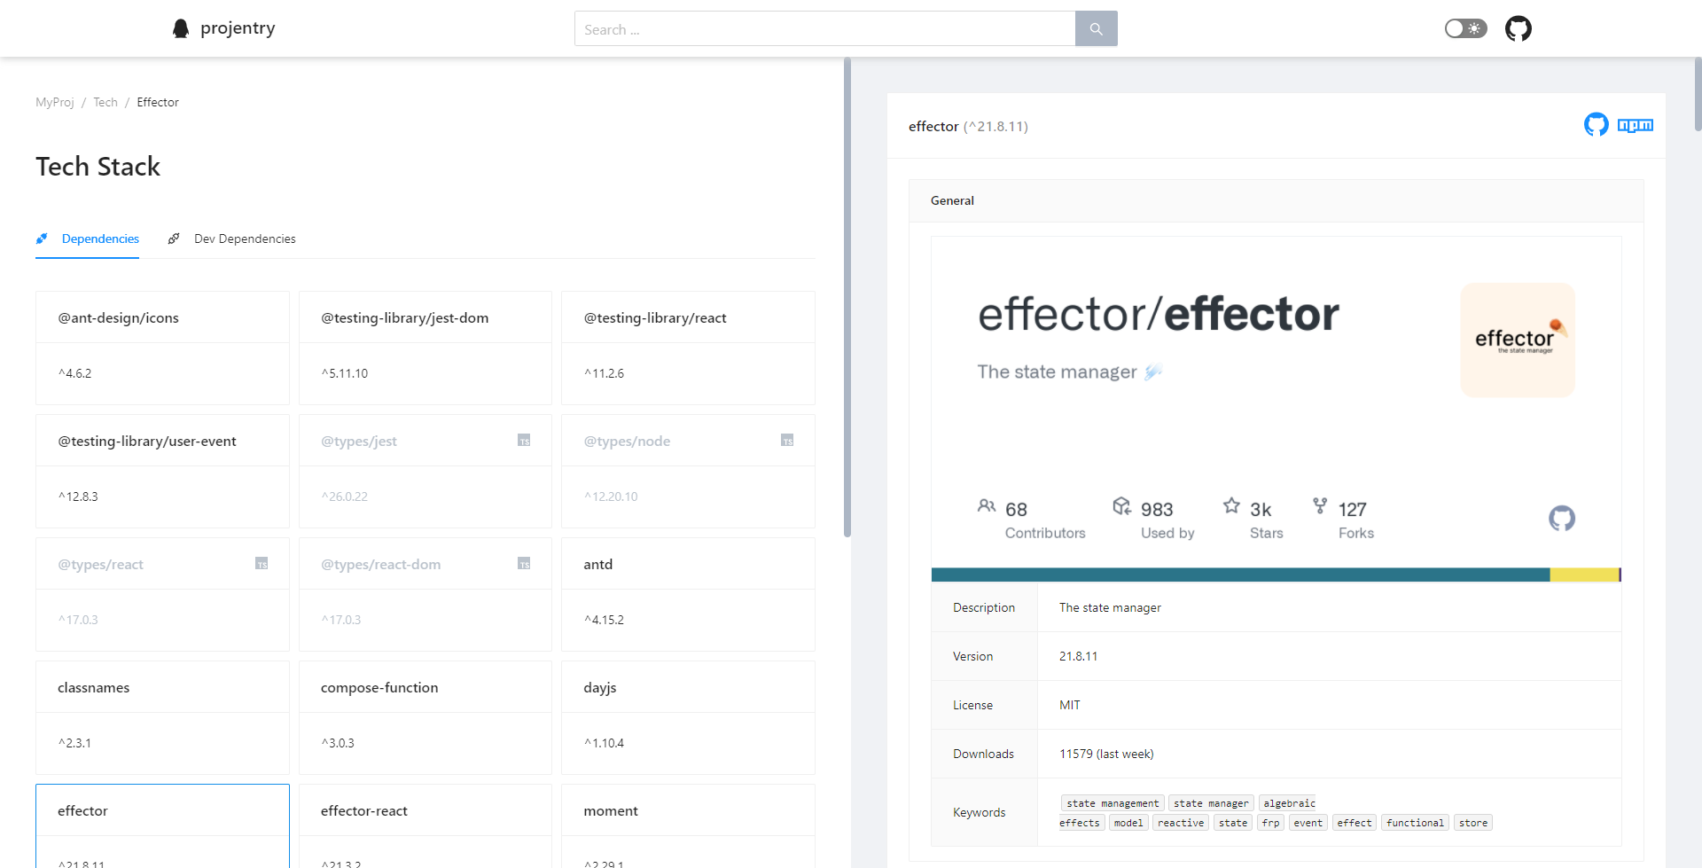Select the @testing-library/user-event card
Viewport: 1702px width, 868px height.
162,471
